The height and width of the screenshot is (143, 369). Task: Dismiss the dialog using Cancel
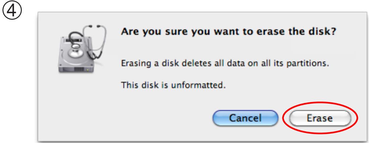(x=245, y=118)
